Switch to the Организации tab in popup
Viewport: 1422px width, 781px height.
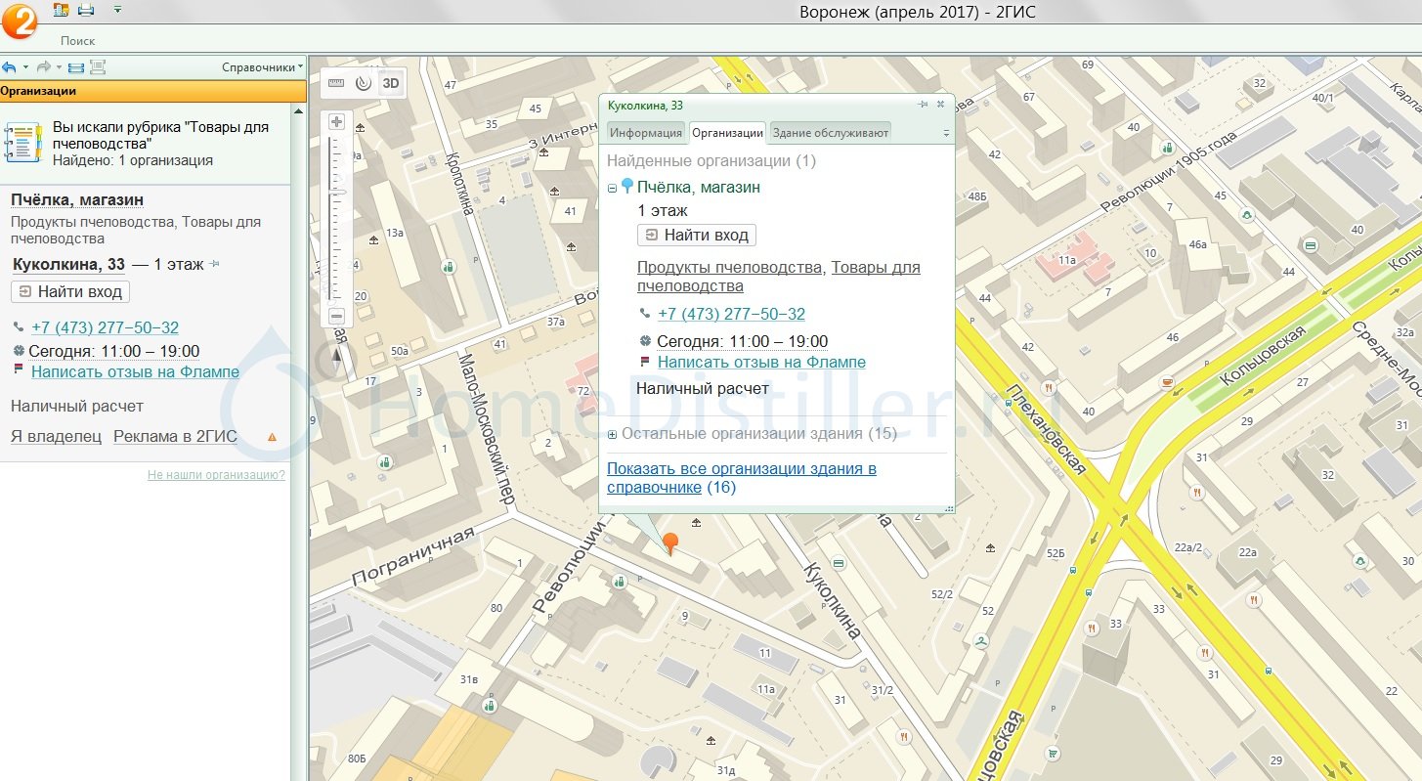727,133
